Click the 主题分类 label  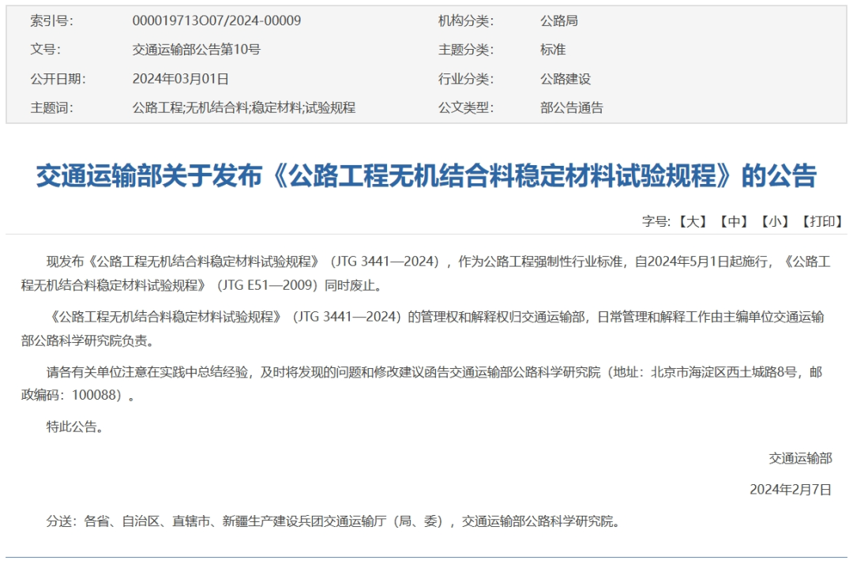click(x=466, y=50)
